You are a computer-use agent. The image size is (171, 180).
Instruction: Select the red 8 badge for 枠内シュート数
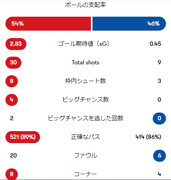pos(12,81)
